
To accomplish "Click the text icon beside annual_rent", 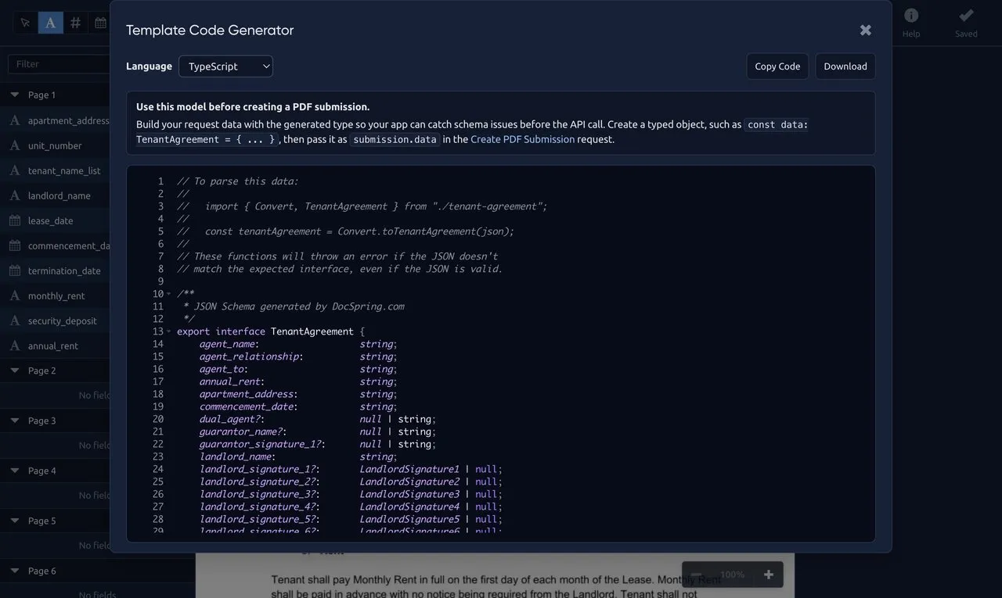I will [x=15, y=346].
